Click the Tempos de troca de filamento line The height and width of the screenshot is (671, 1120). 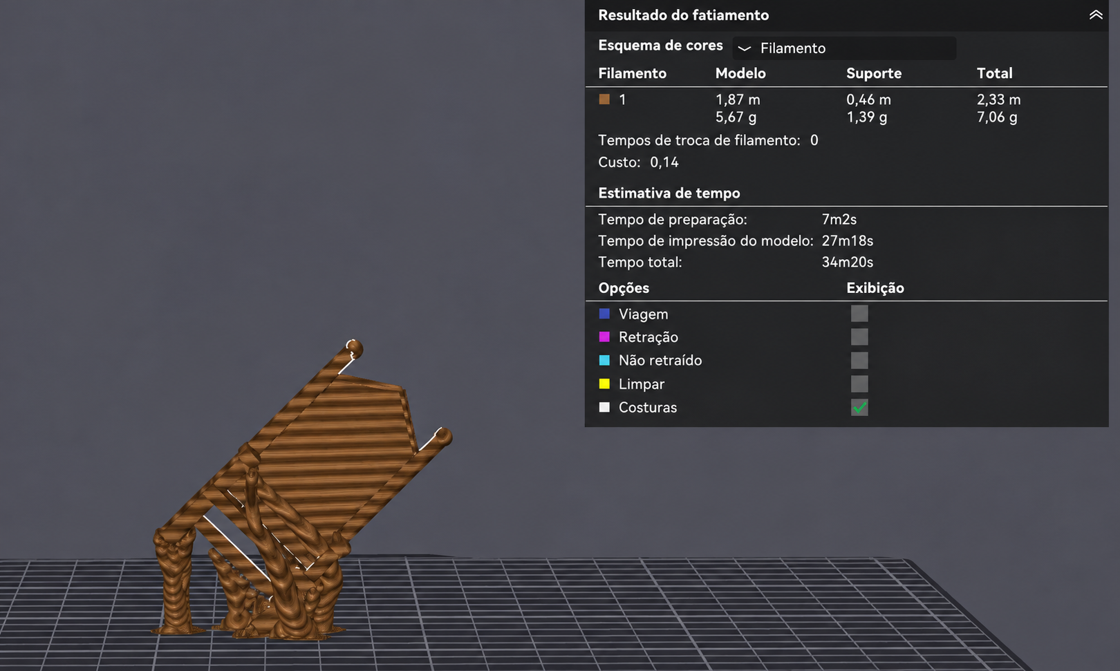pos(708,140)
